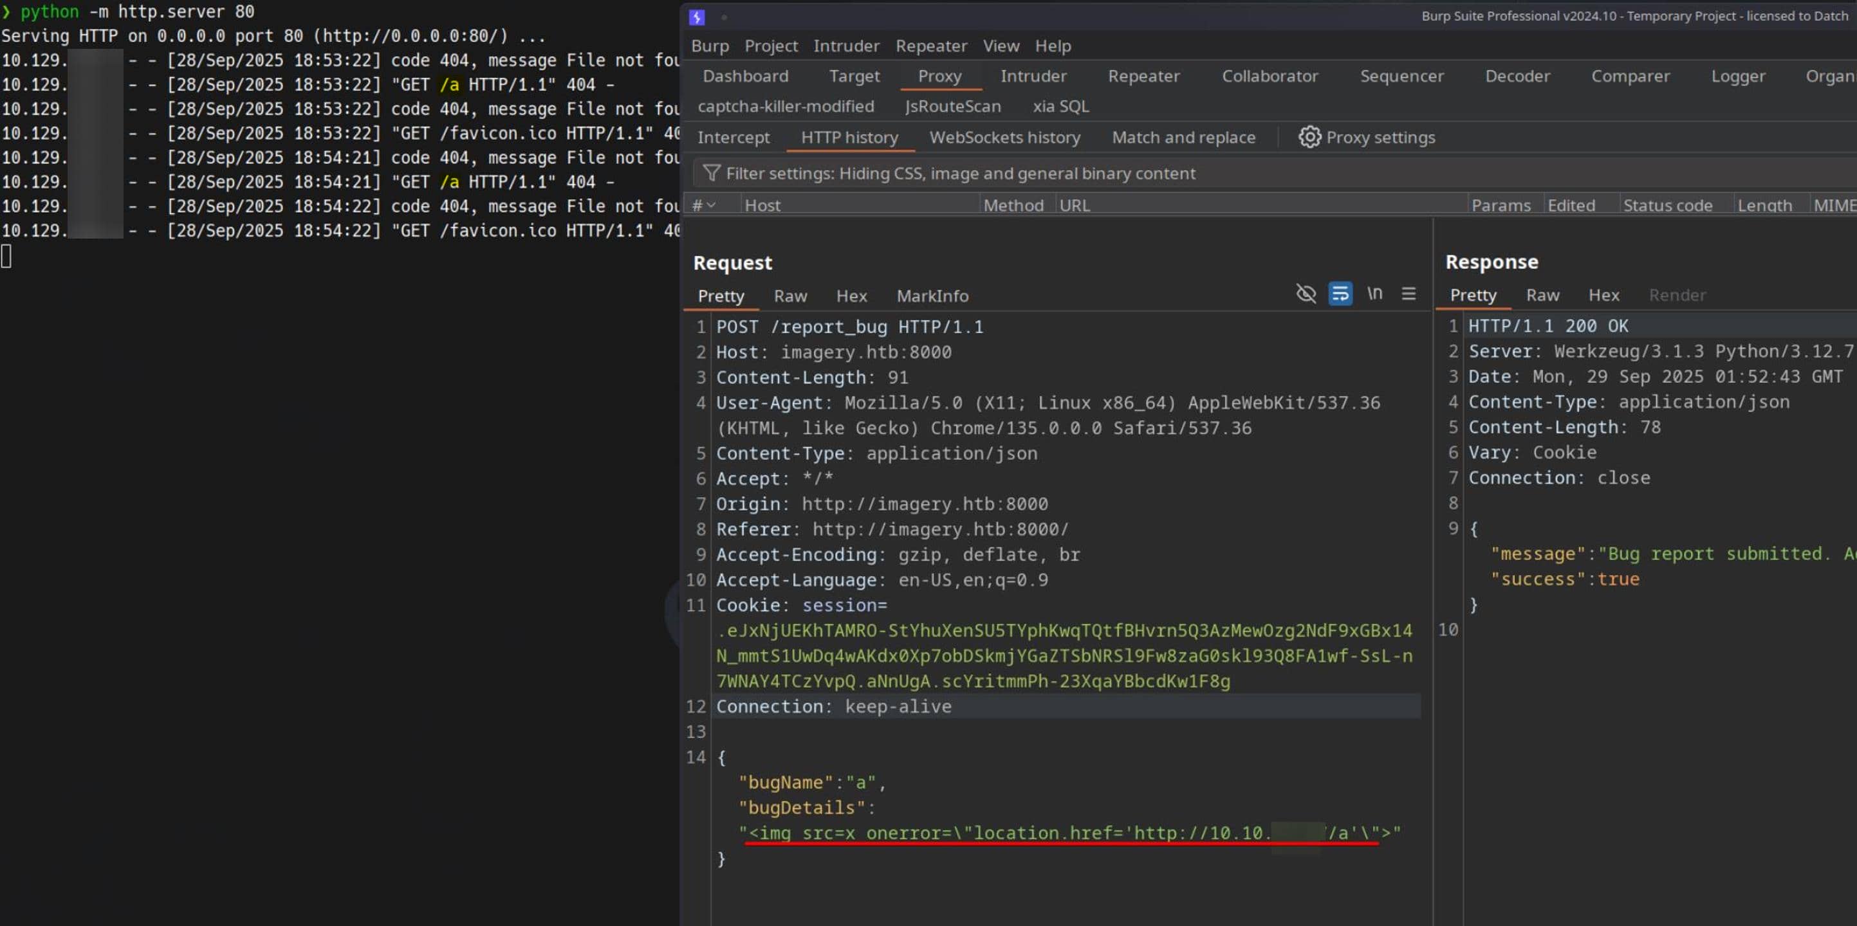The height and width of the screenshot is (926, 1857).
Task: Select MarkInfo view in Request panel
Action: pyautogui.click(x=932, y=296)
